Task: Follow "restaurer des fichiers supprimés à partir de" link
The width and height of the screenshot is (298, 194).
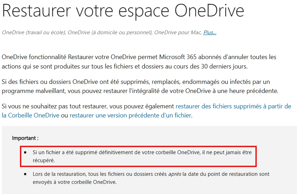Action: coord(233,106)
